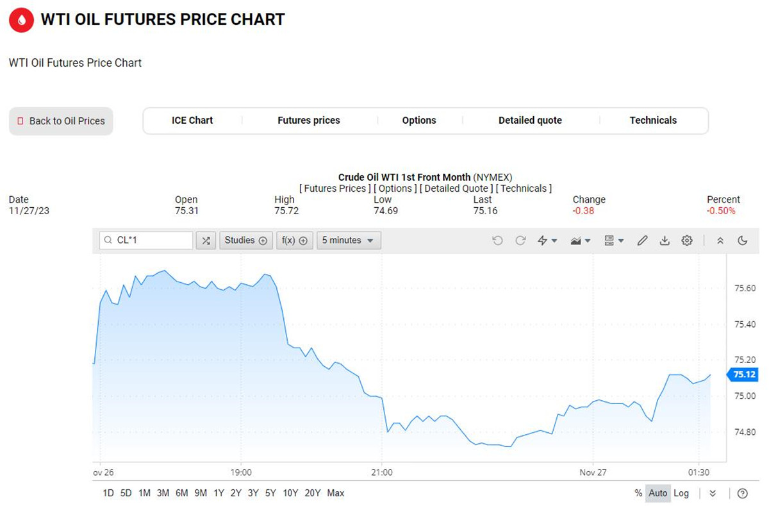769x506 pixels.
Task: Enable Log scale on price axis
Action: [x=681, y=493]
